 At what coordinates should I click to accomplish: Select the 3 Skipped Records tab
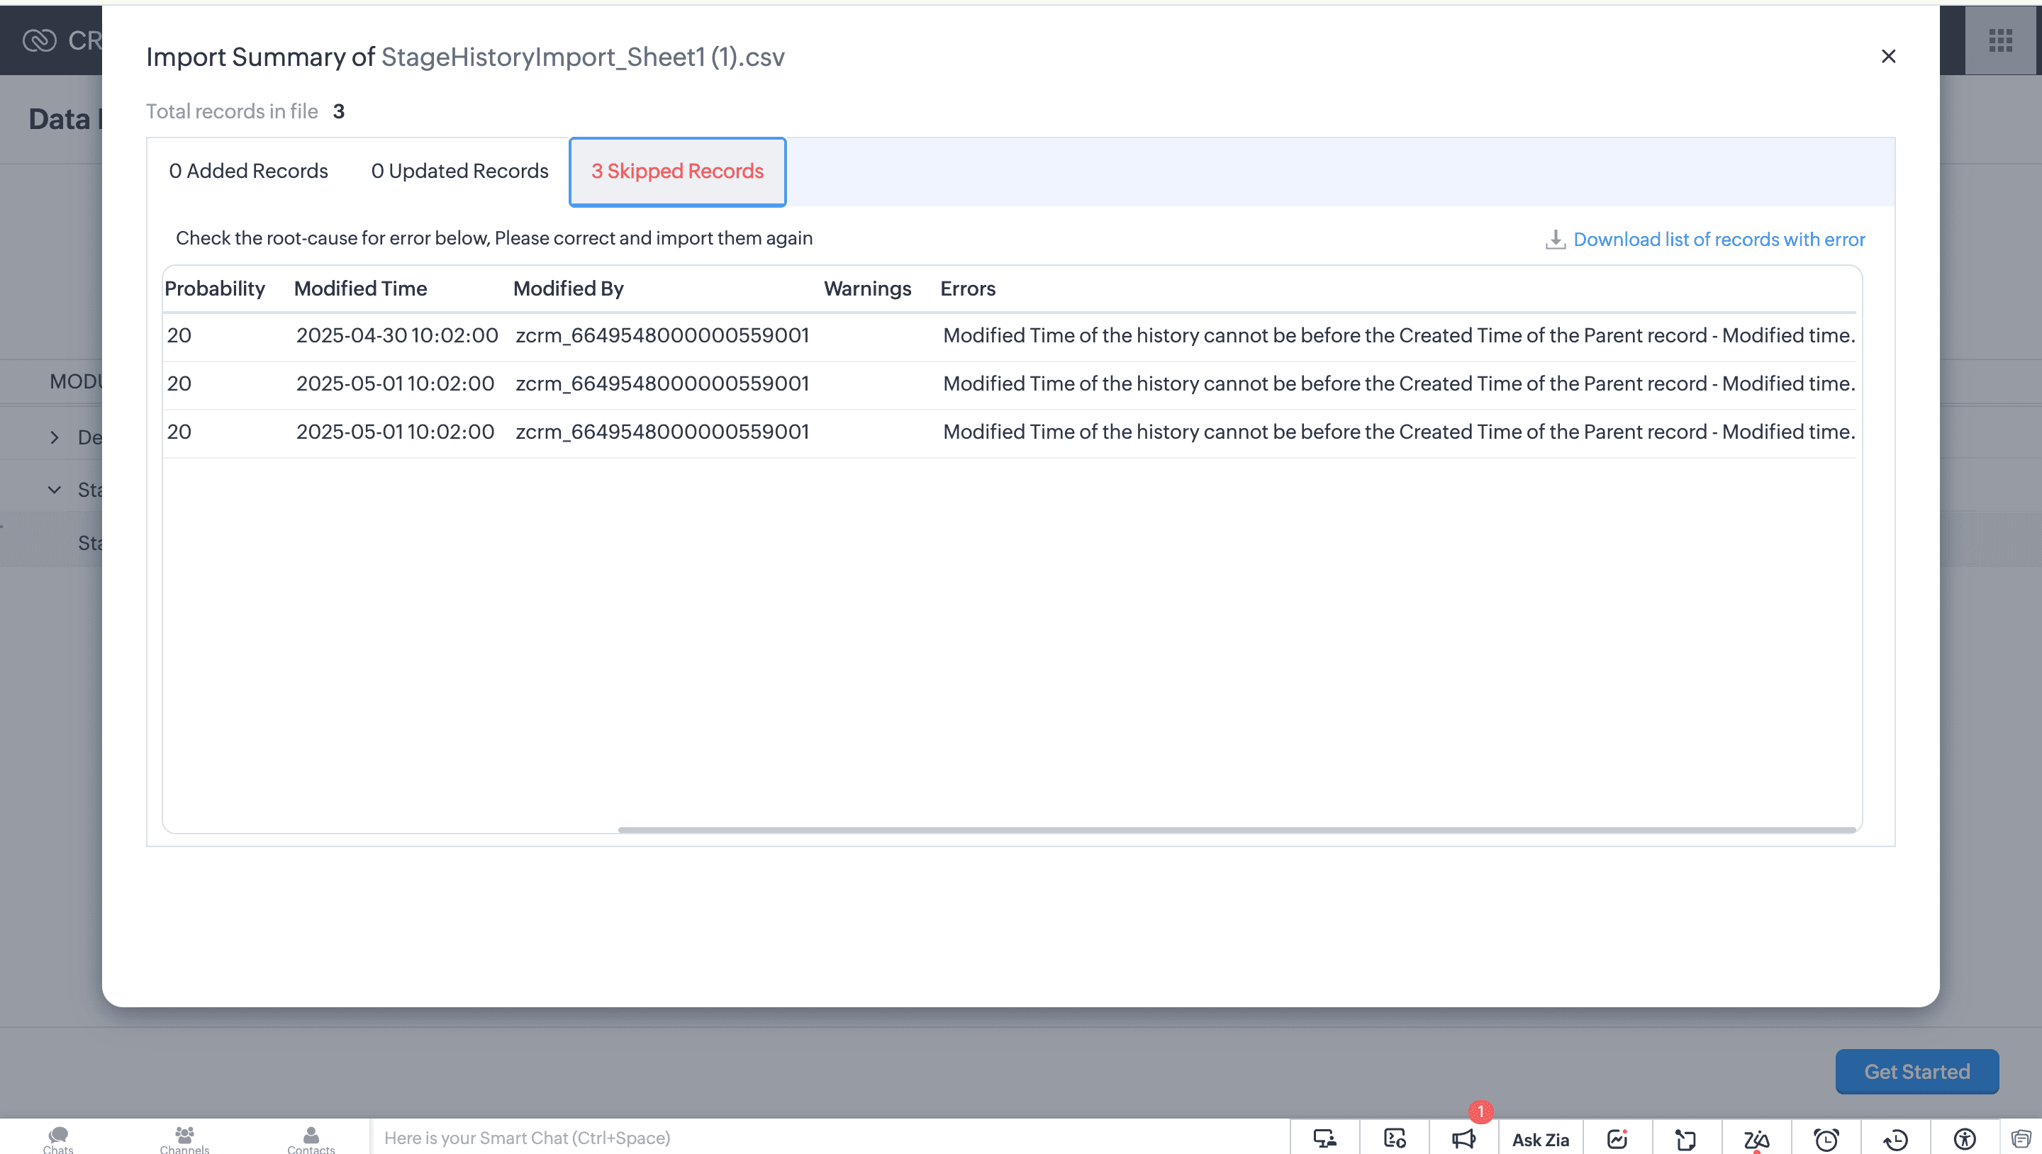tap(677, 172)
